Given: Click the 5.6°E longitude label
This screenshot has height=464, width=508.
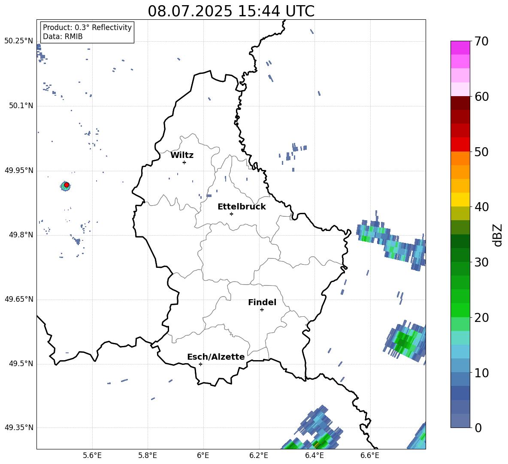Looking at the screenshot, I should coord(92,455).
